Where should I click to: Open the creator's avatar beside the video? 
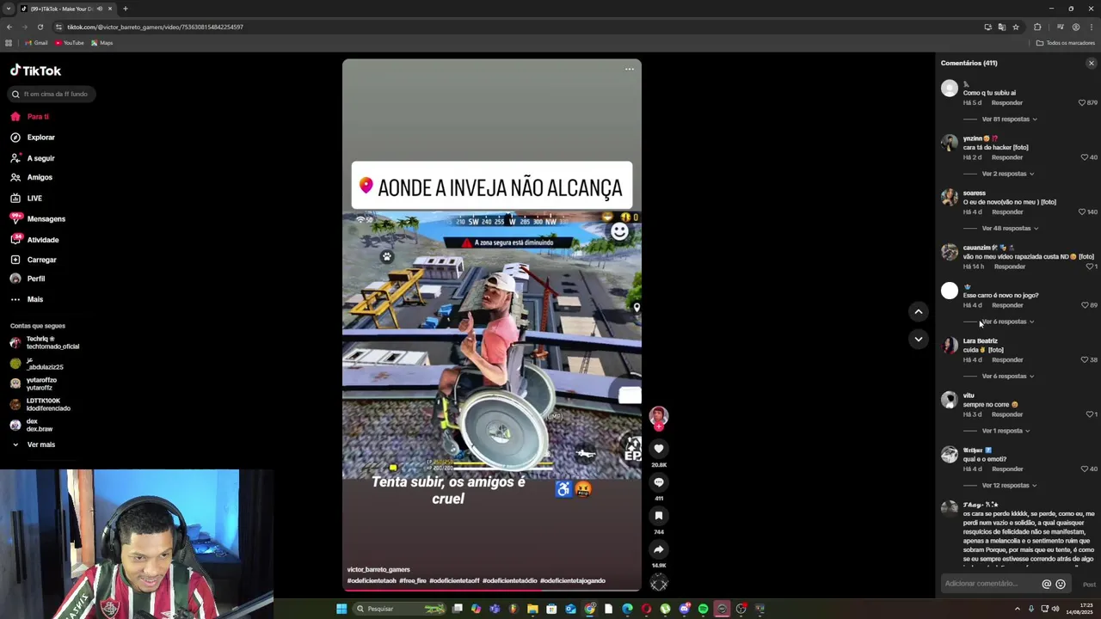coord(659,416)
